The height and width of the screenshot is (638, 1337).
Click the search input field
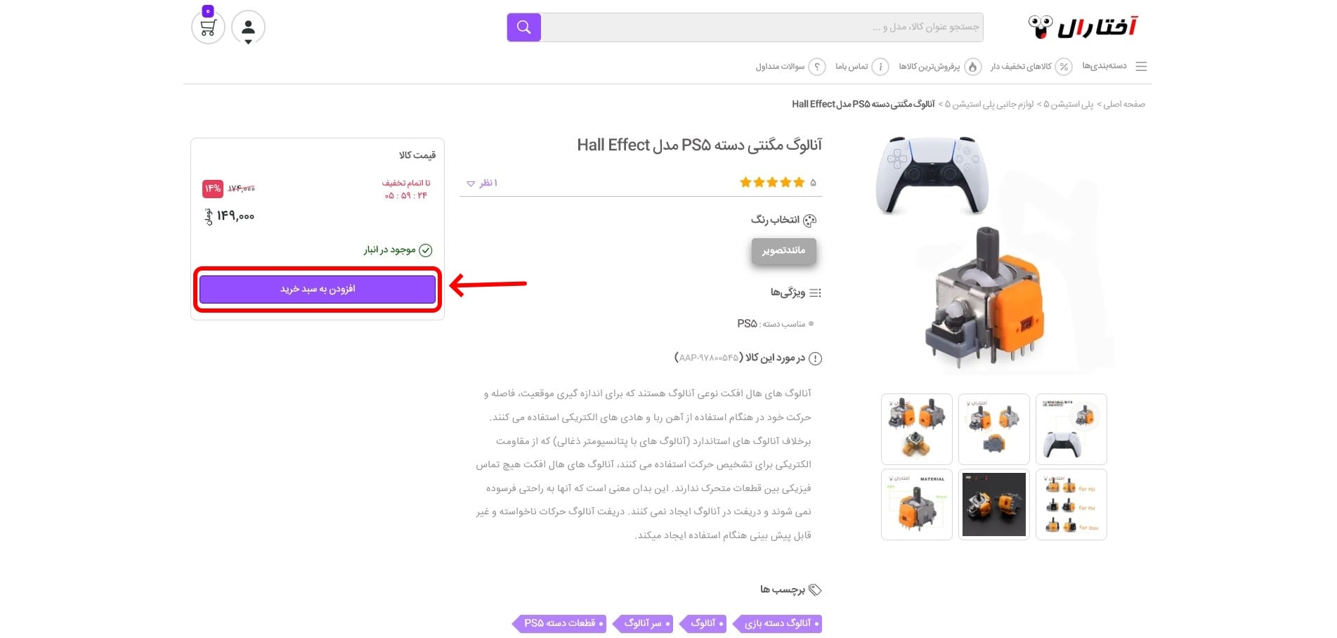pos(762,27)
